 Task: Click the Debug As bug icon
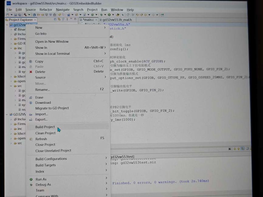tap(31, 185)
